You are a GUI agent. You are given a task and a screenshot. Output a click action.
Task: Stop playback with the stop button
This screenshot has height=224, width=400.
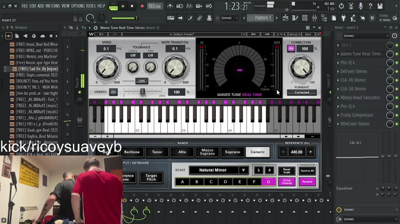[x=132, y=6]
